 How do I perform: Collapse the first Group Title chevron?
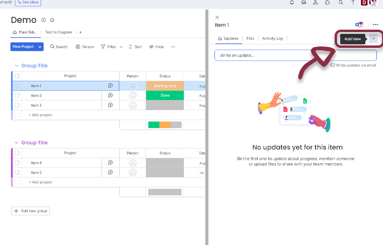coord(16,66)
